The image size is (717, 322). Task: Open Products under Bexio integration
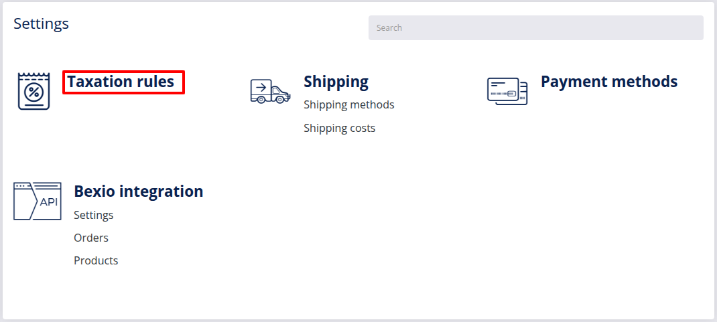point(96,260)
